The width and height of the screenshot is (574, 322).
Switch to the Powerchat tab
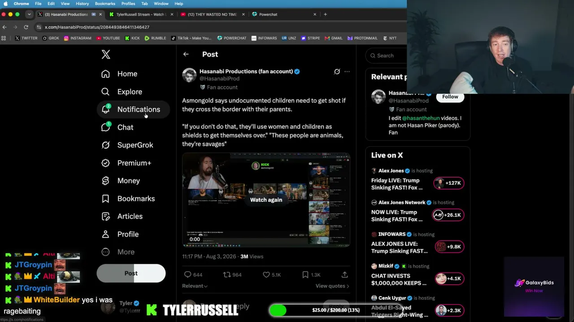283,14
